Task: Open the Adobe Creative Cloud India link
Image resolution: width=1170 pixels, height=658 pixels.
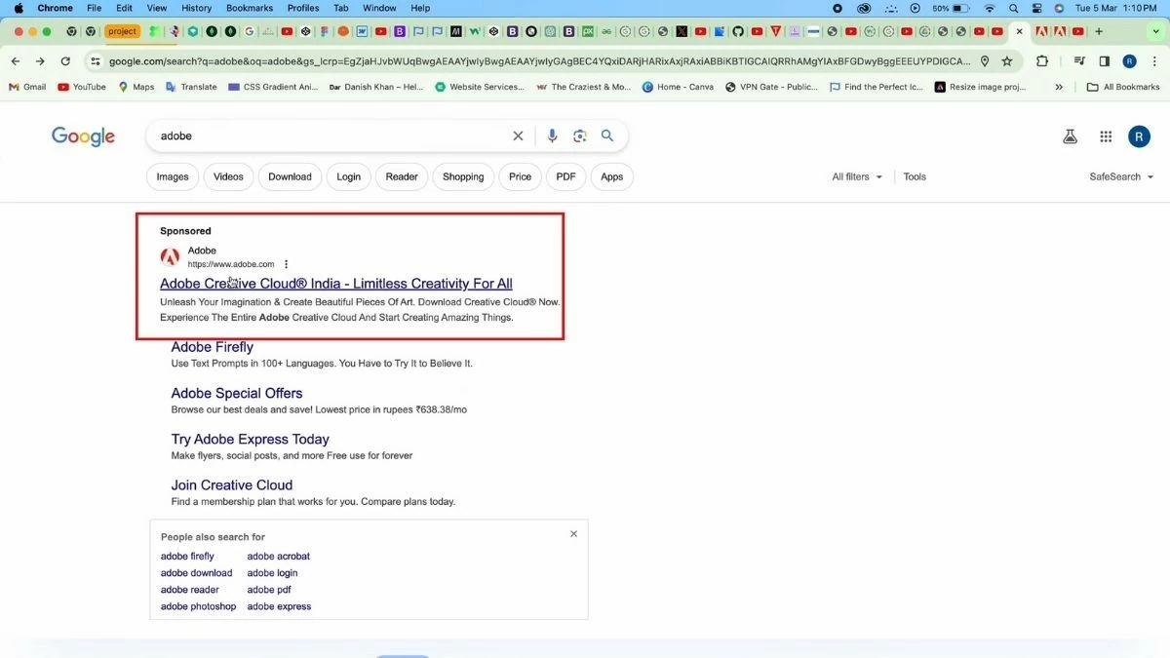Action: [x=335, y=284]
